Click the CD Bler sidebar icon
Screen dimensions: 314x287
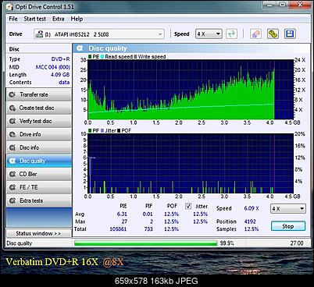point(12,174)
